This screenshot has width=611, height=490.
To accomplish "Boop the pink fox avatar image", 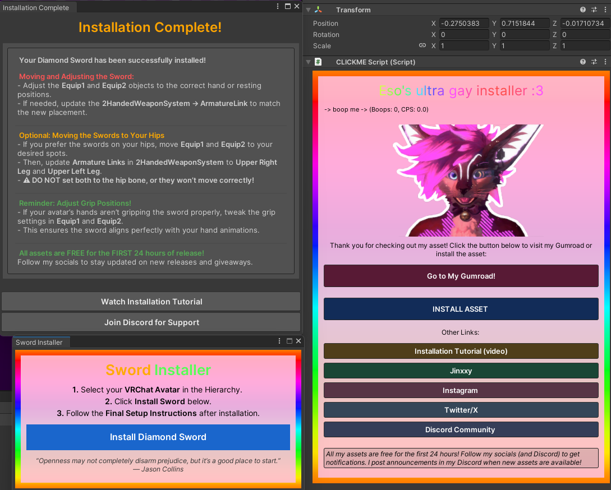I will [x=467, y=181].
